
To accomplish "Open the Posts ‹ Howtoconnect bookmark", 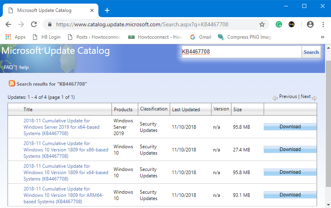I will [94, 37].
